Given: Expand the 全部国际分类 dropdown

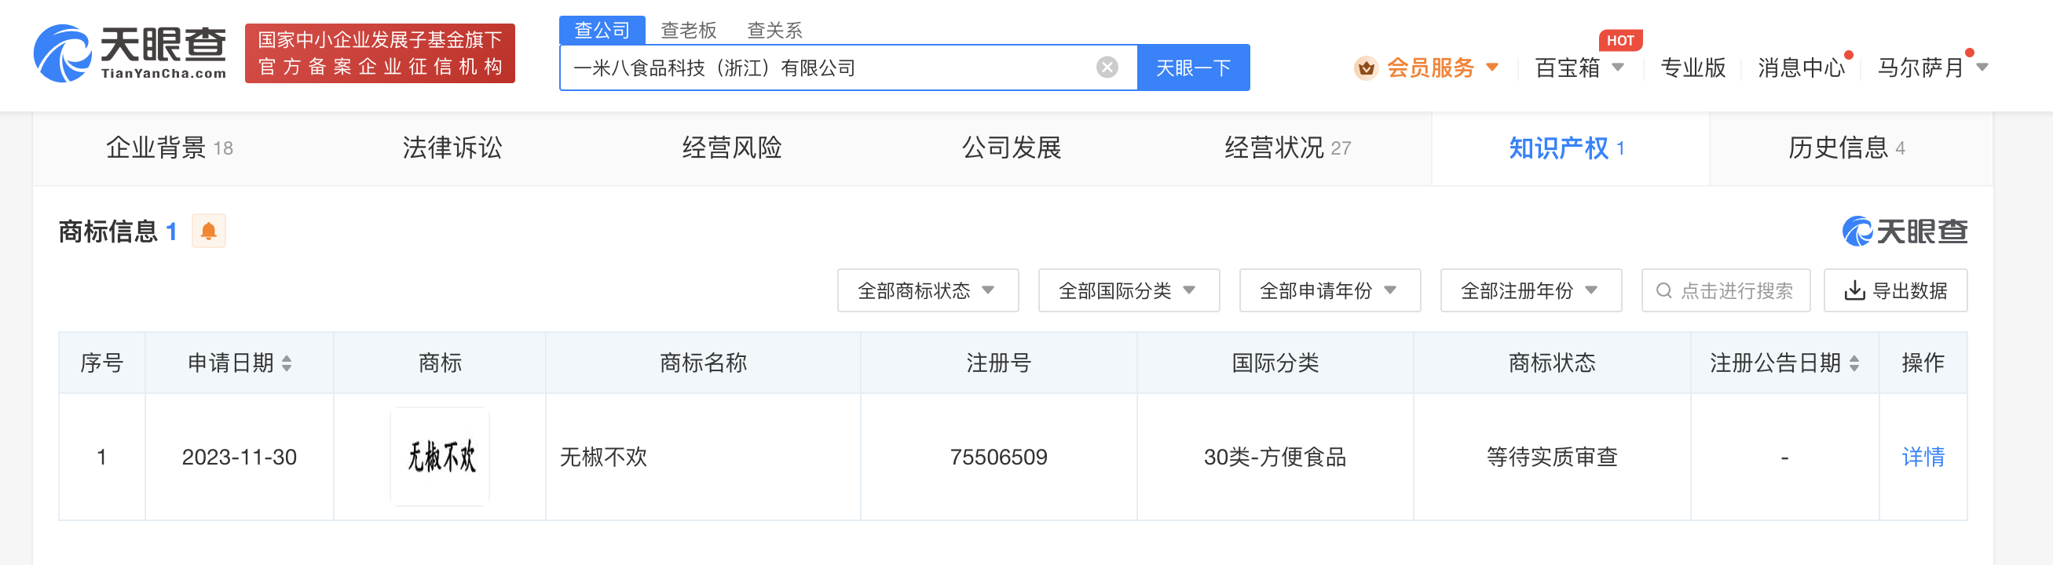Looking at the screenshot, I should (x=1129, y=290).
